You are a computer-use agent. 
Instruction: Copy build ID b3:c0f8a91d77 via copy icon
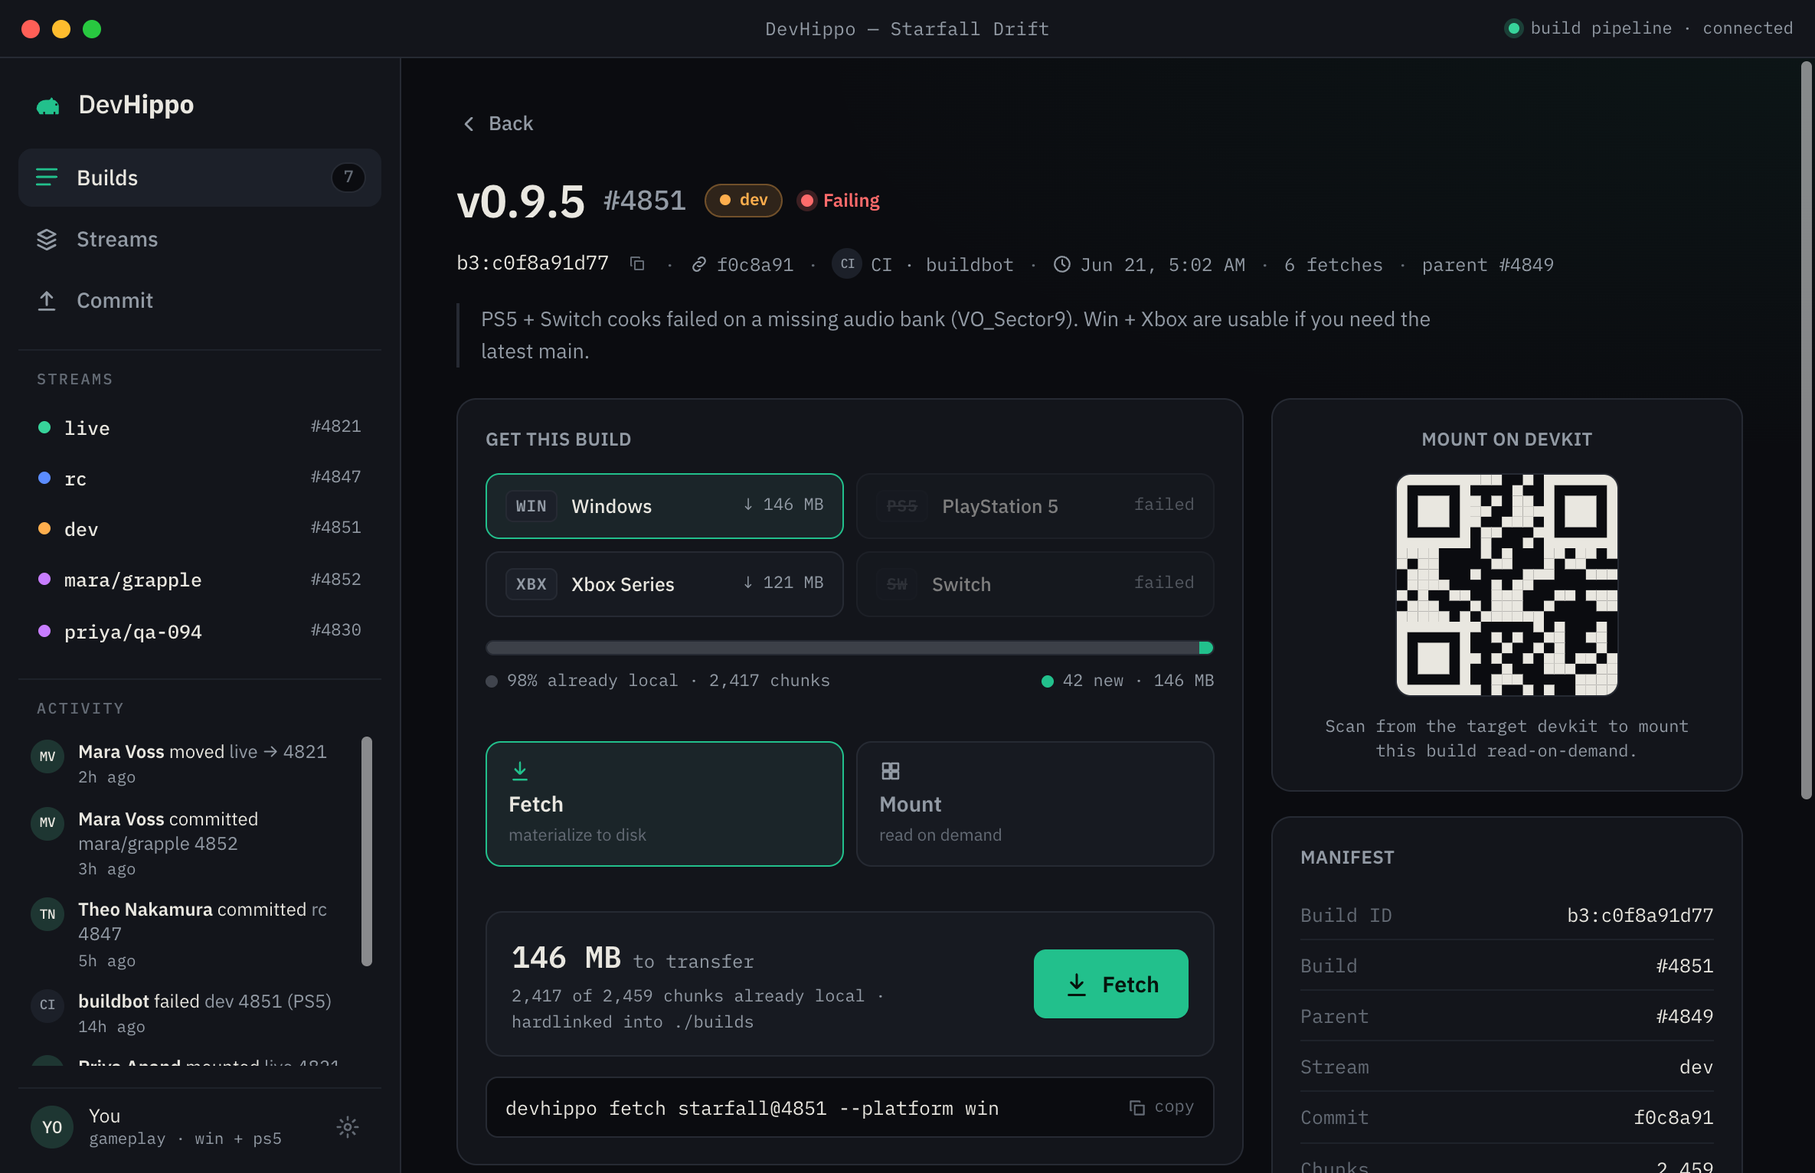pyautogui.click(x=637, y=263)
